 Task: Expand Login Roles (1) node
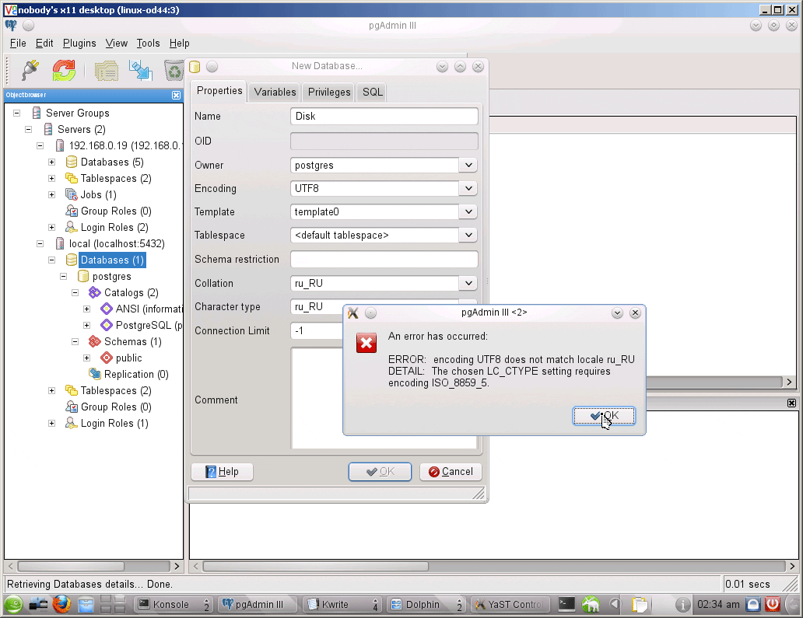pos(51,424)
